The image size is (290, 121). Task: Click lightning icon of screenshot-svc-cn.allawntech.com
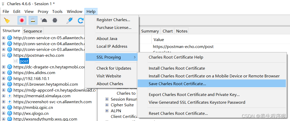point(10,102)
